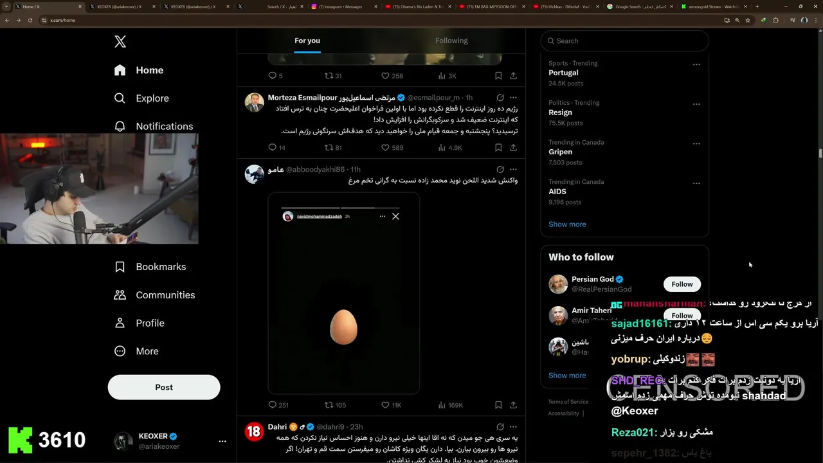The image size is (823, 463).
Task: Share the top post with 3K views
Action: pos(513,76)
